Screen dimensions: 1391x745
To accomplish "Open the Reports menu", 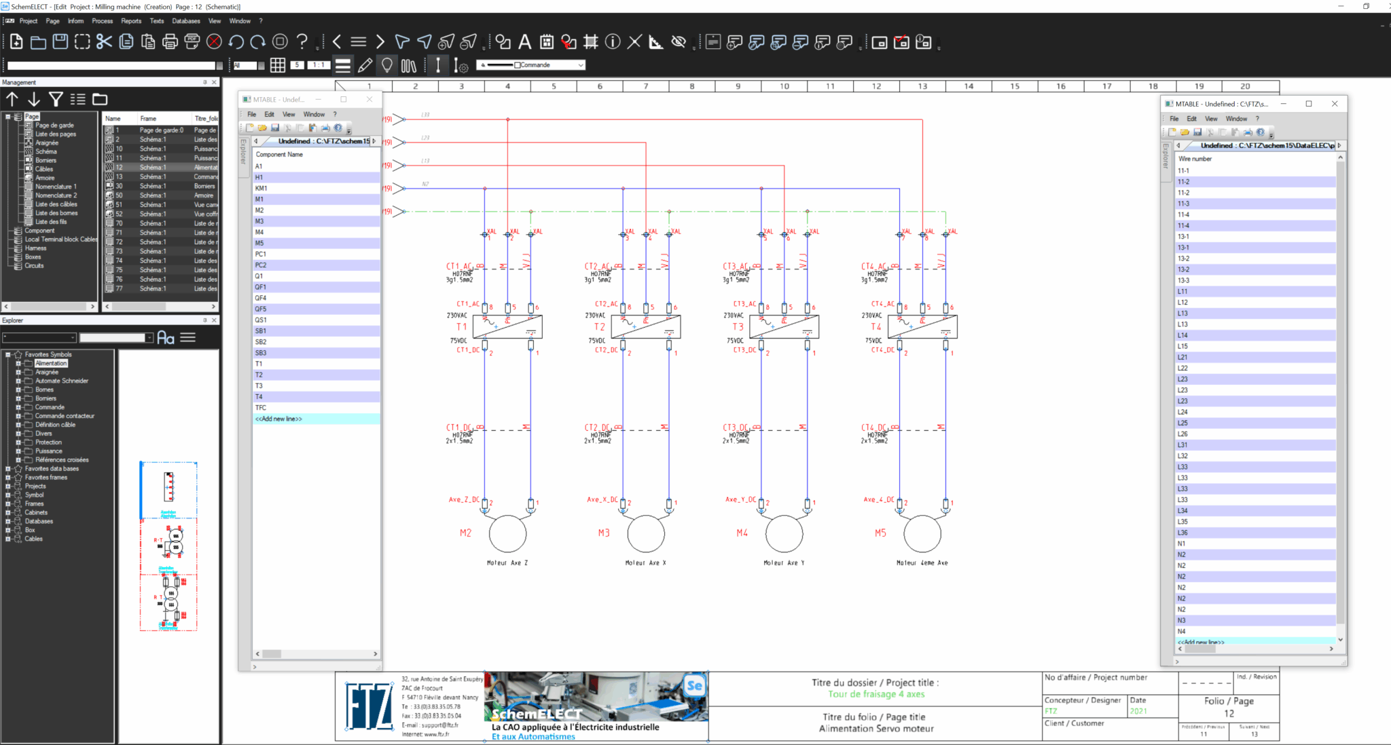I will tap(131, 21).
